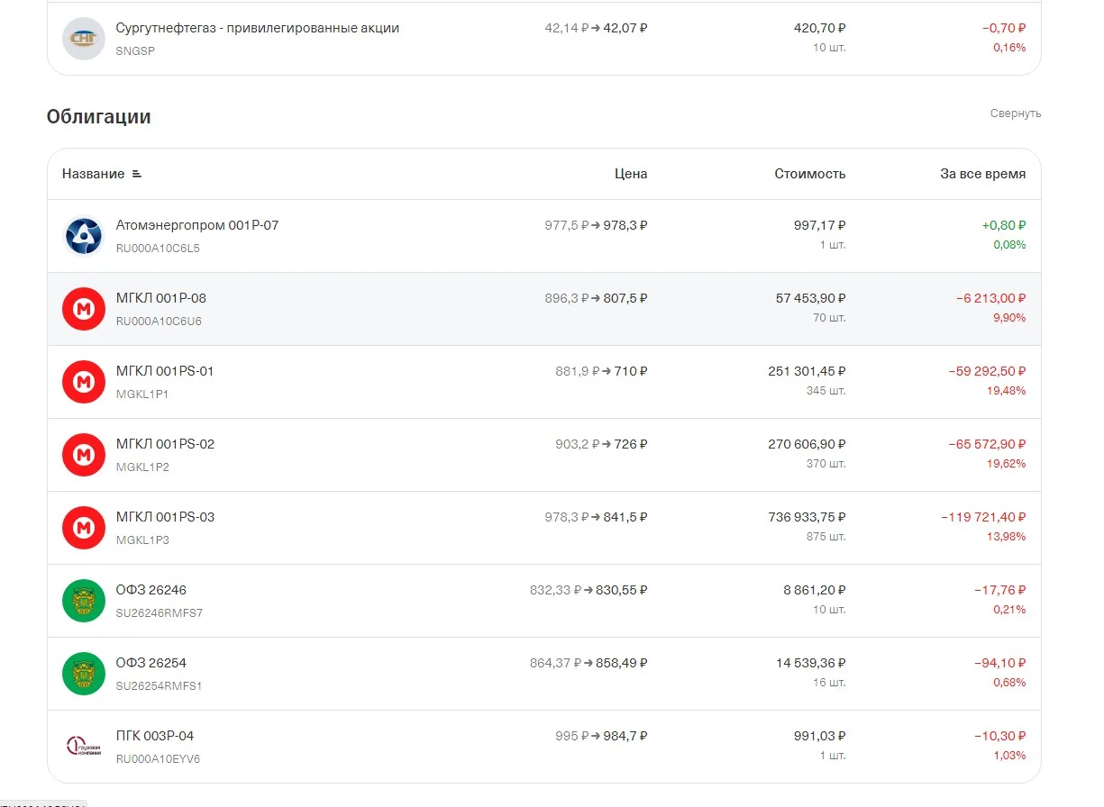Click the loss −119 721,40 ₽

[983, 517]
